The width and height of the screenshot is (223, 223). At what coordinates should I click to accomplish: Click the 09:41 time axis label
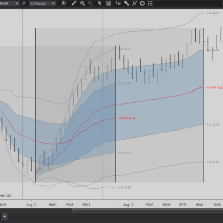click(x=200, y=205)
